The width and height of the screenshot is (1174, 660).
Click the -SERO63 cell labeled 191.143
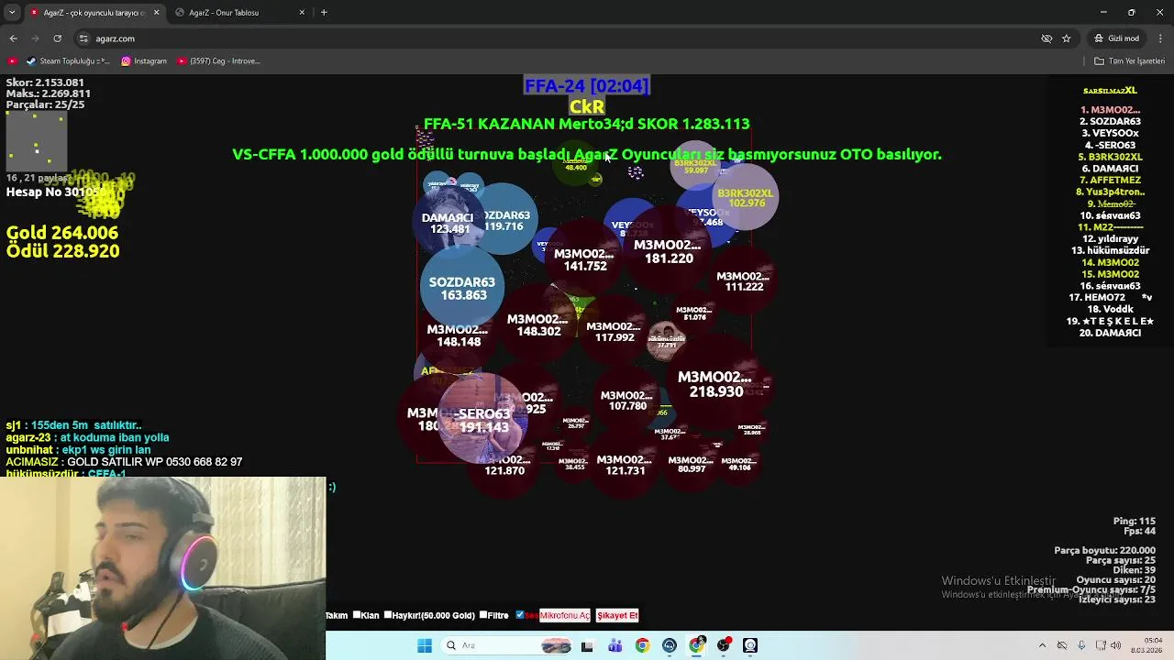483,420
